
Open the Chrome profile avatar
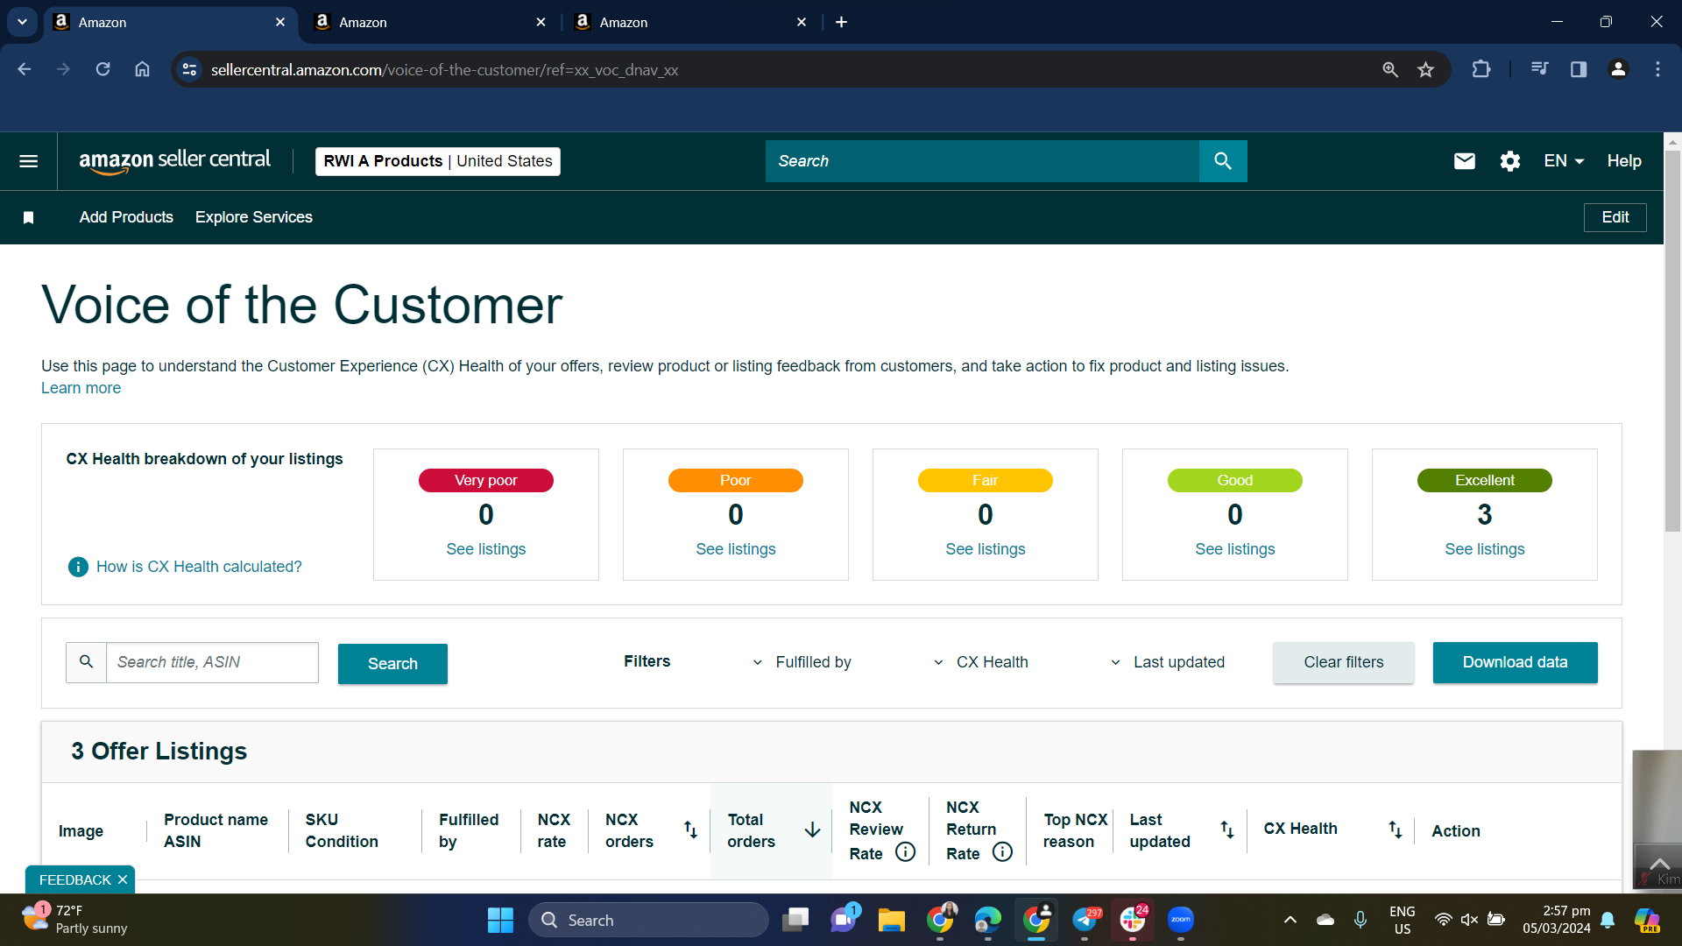coord(1618,69)
